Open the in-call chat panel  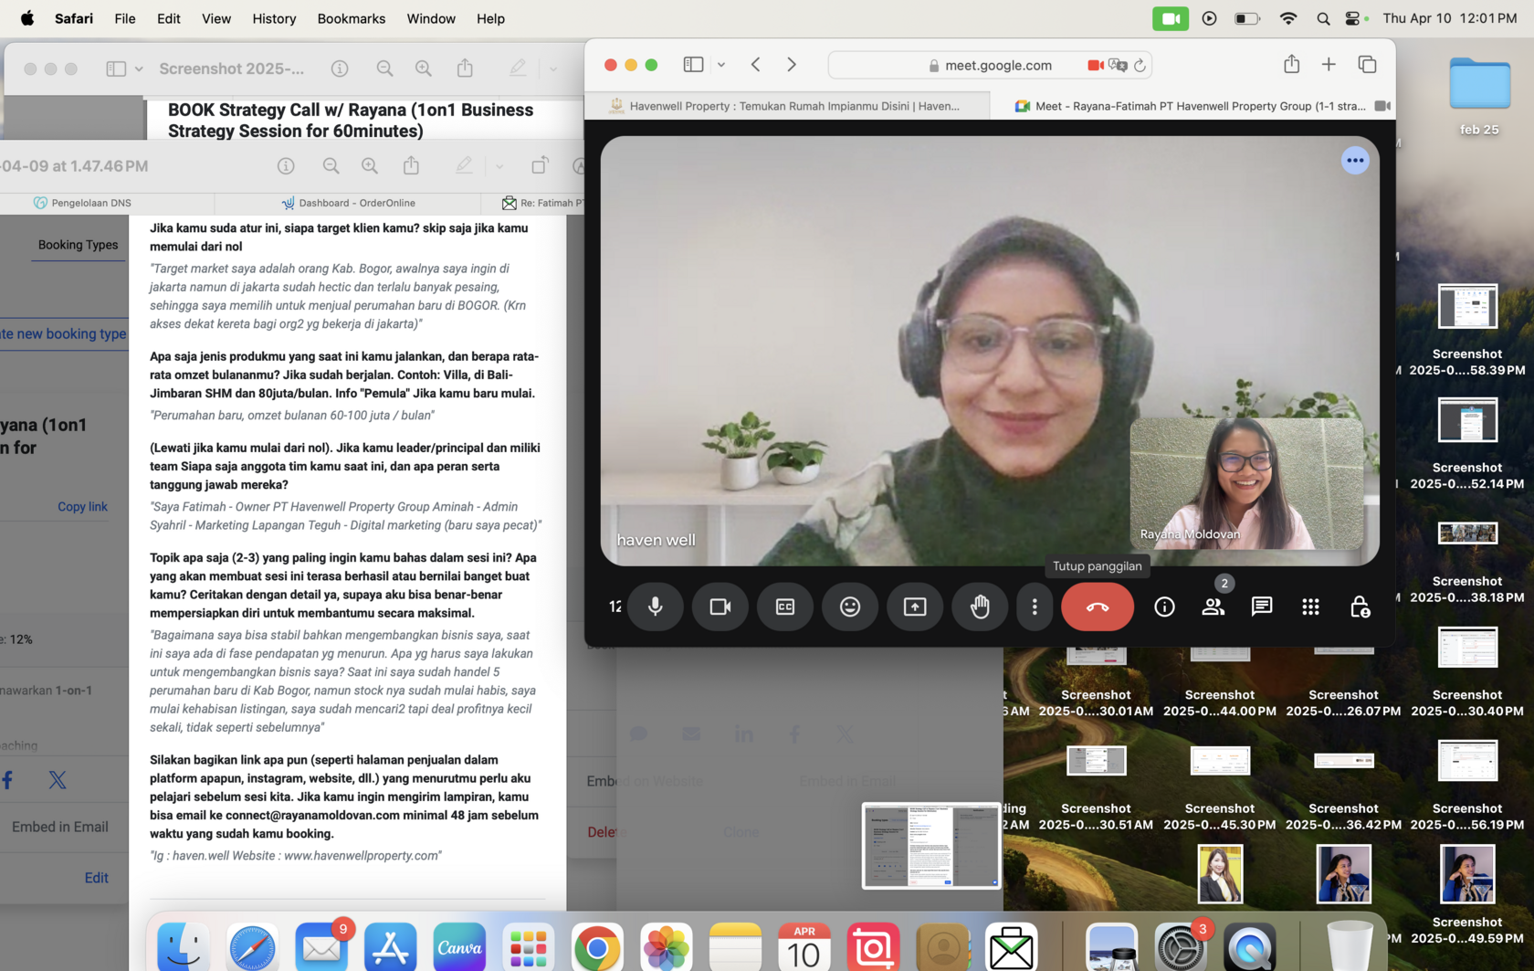(x=1262, y=607)
